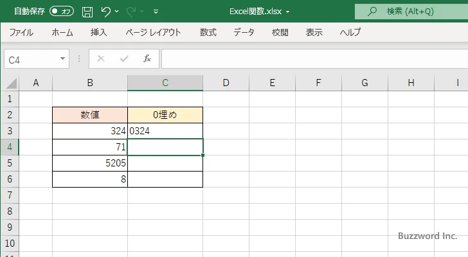
Task: Select column A header
Action: pos(36,83)
